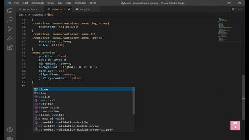The height and width of the screenshot is (140, 249).
Task: Click the min-height: 100vh line
Action: pyautogui.click(x=55, y=63)
